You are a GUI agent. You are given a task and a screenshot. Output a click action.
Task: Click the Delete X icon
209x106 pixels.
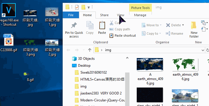[x=168, y=25]
